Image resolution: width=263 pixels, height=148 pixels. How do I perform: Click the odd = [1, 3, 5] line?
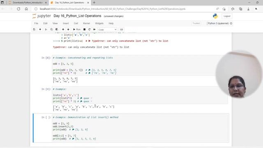click(x=63, y=64)
